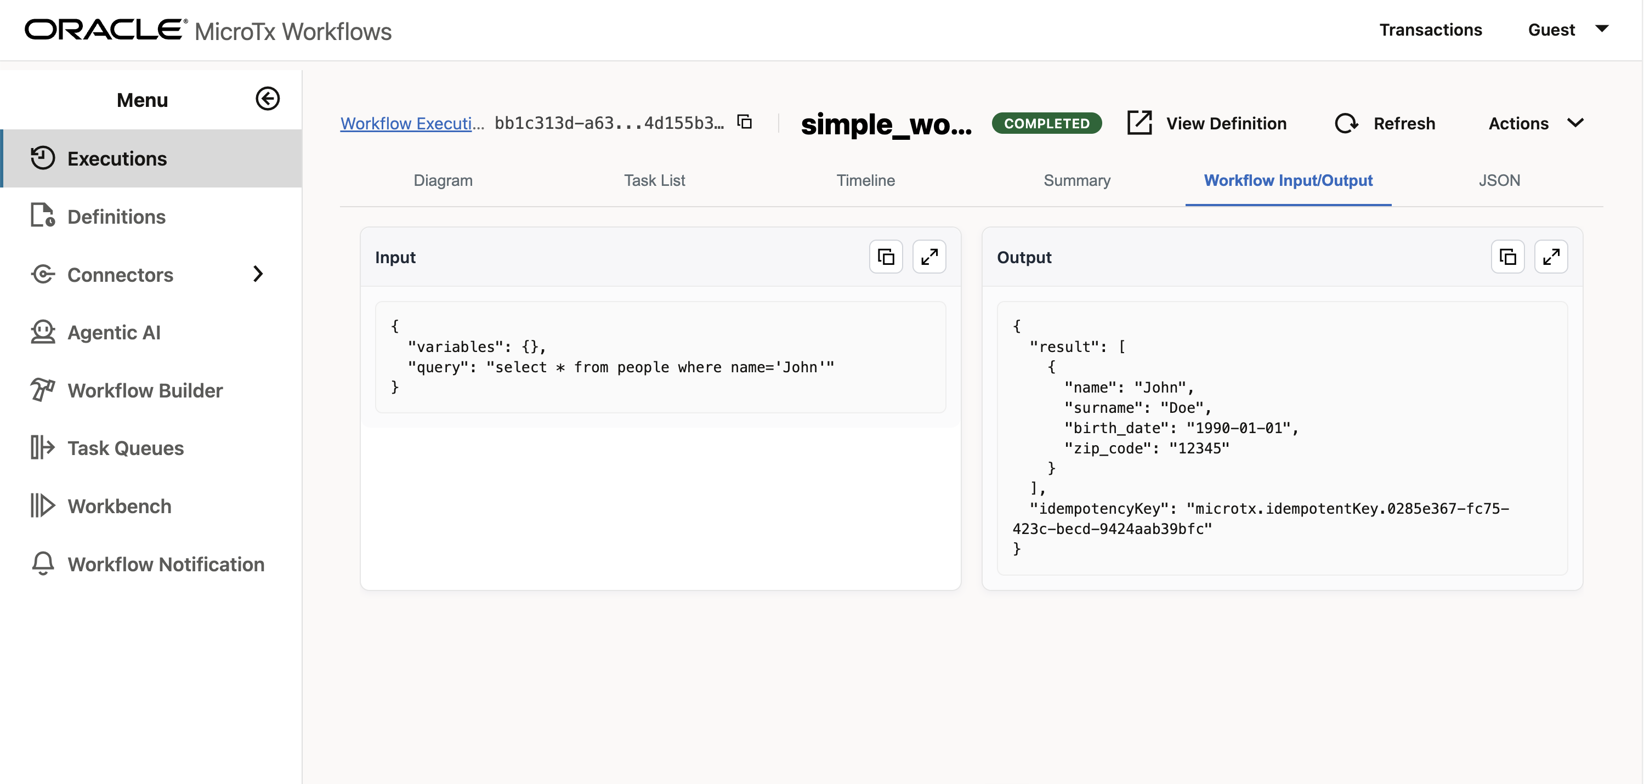This screenshot has height=784, width=1644.
Task: Click the Workflow Builder hammer icon
Action: pos(43,390)
